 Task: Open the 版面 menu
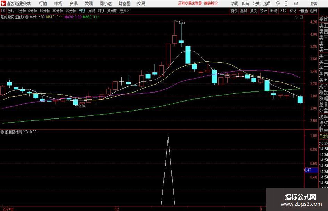(245, 3)
